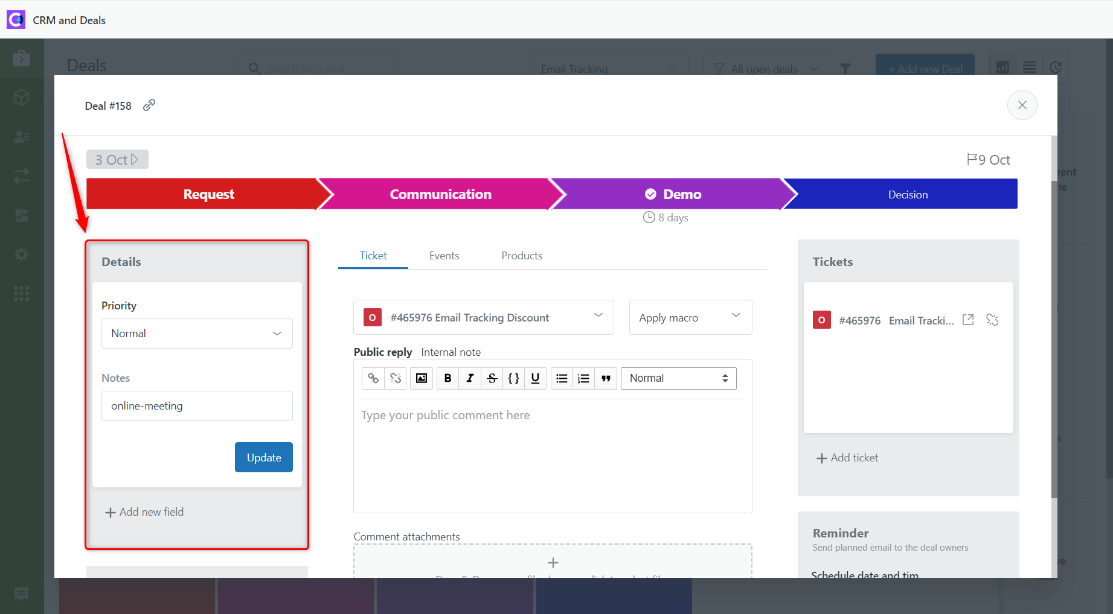Insert image into the public reply
1113x614 pixels.
(422, 378)
